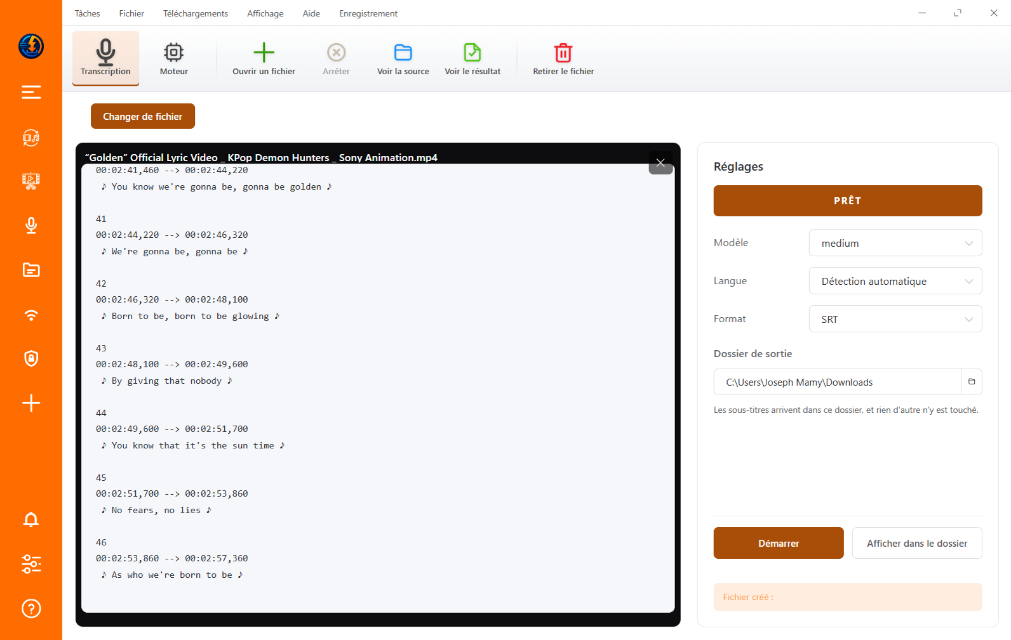This screenshot has width=1011, height=640.
Task: Click the Dossier de sortie path field
Action: click(x=837, y=382)
